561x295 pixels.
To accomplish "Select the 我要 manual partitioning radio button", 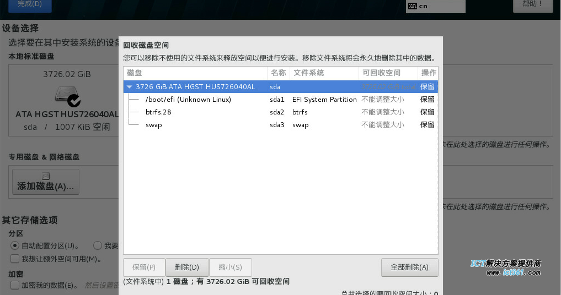I will click(x=97, y=245).
